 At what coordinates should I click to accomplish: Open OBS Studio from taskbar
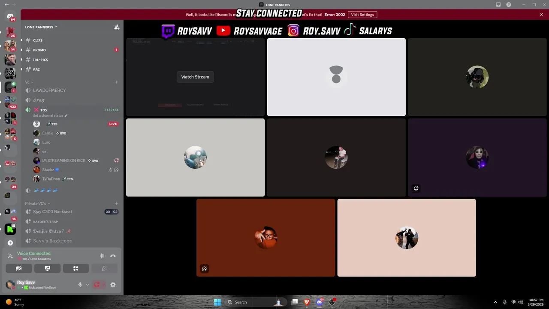point(332,302)
